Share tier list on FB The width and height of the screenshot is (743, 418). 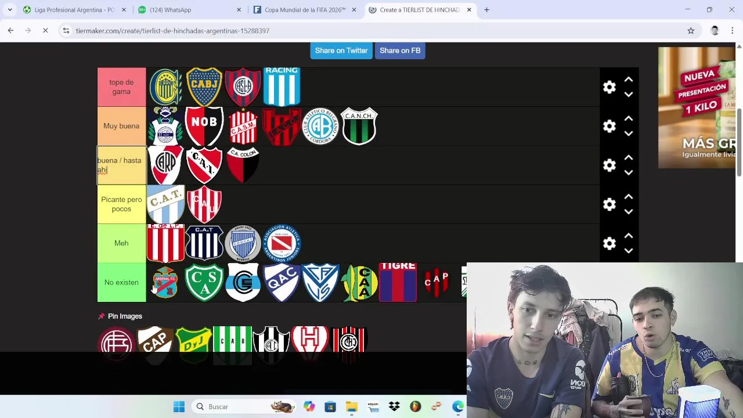(400, 51)
